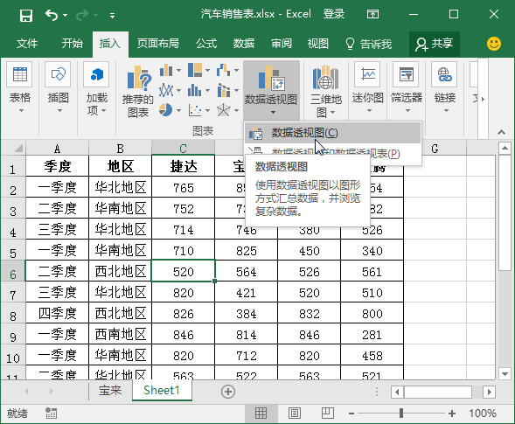
Task: Open 链接 link group
Action: [445, 88]
